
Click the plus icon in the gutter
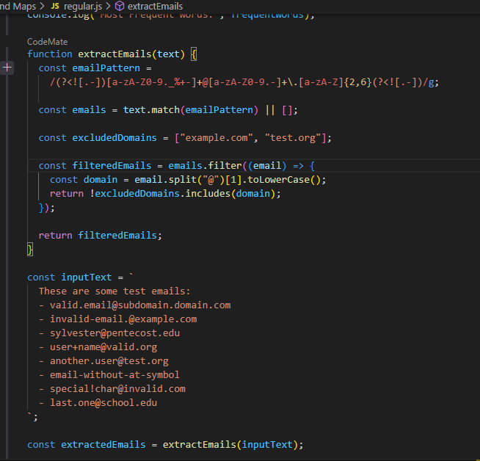pyautogui.click(x=7, y=68)
